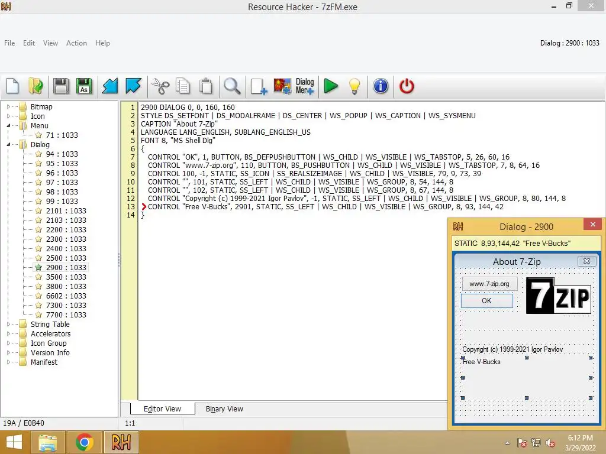
Task: Paste with the clipboard toolbar icon
Action: [206, 86]
